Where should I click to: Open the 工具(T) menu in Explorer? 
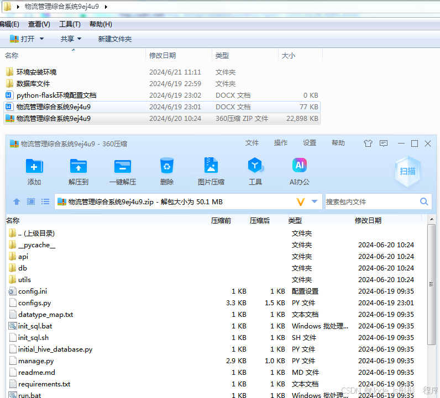70,24
